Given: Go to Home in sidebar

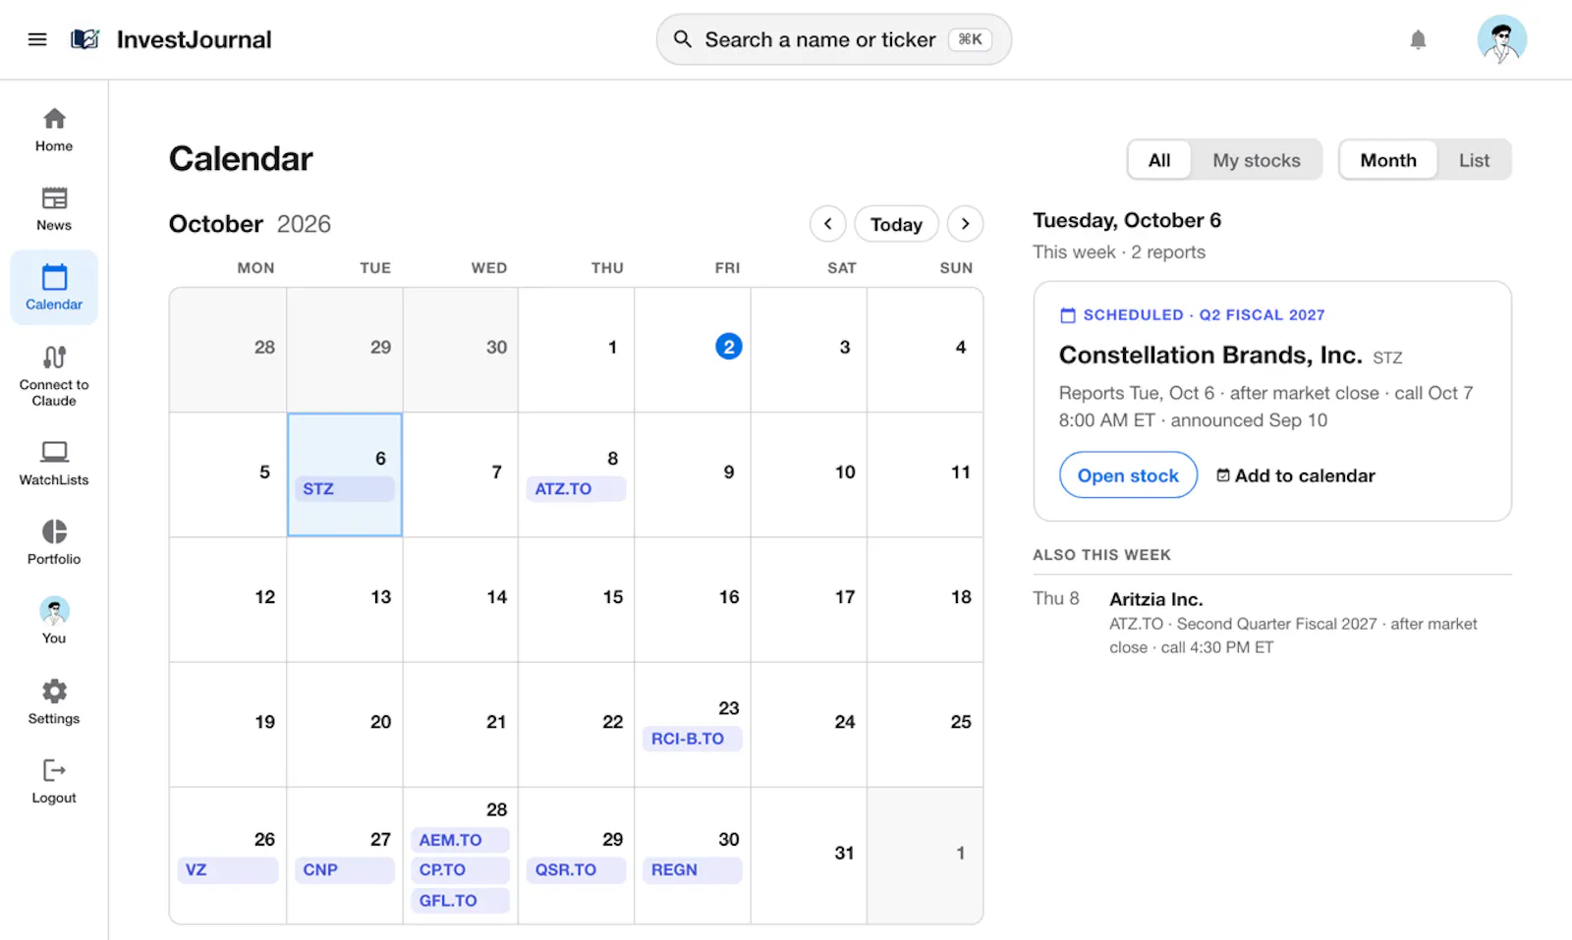Looking at the screenshot, I should pos(54,131).
